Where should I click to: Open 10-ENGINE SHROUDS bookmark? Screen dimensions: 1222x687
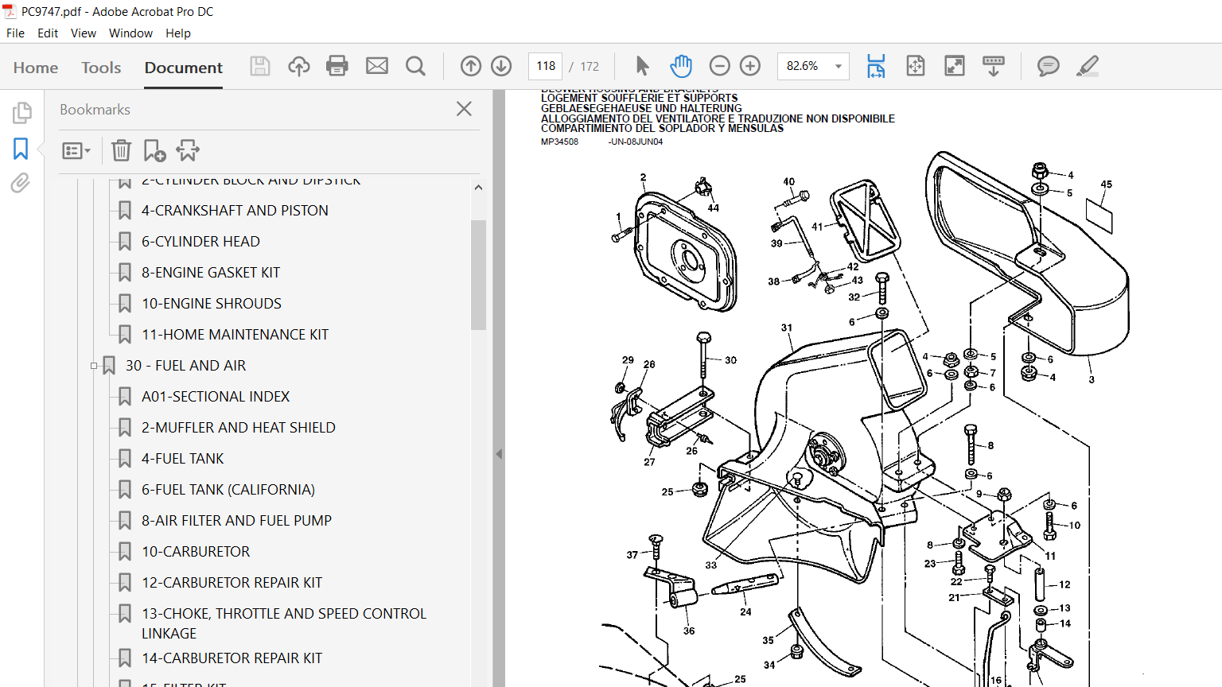(x=212, y=304)
